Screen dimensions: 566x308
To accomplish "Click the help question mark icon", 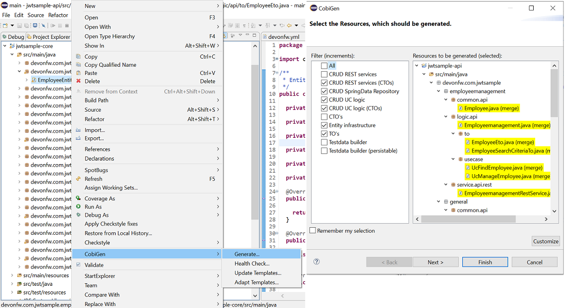I will pyautogui.click(x=316, y=262).
